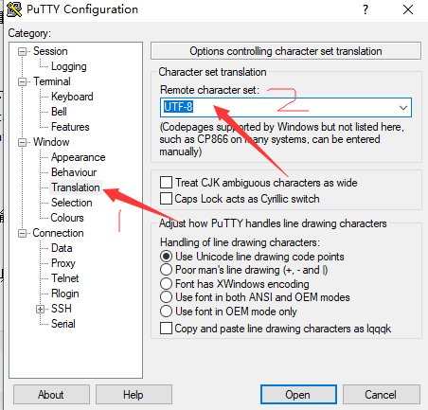This screenshot has height=410, width=428.
Task: Expand the SSH tree node
Action: pos(40,309)
